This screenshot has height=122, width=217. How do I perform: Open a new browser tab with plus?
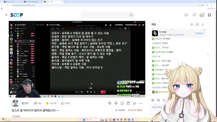(65, 2)
